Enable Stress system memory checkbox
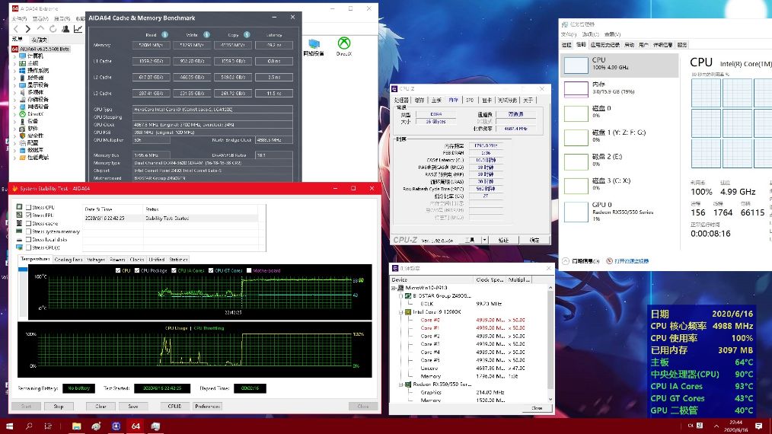772x434 pixels. pos(29,231)
